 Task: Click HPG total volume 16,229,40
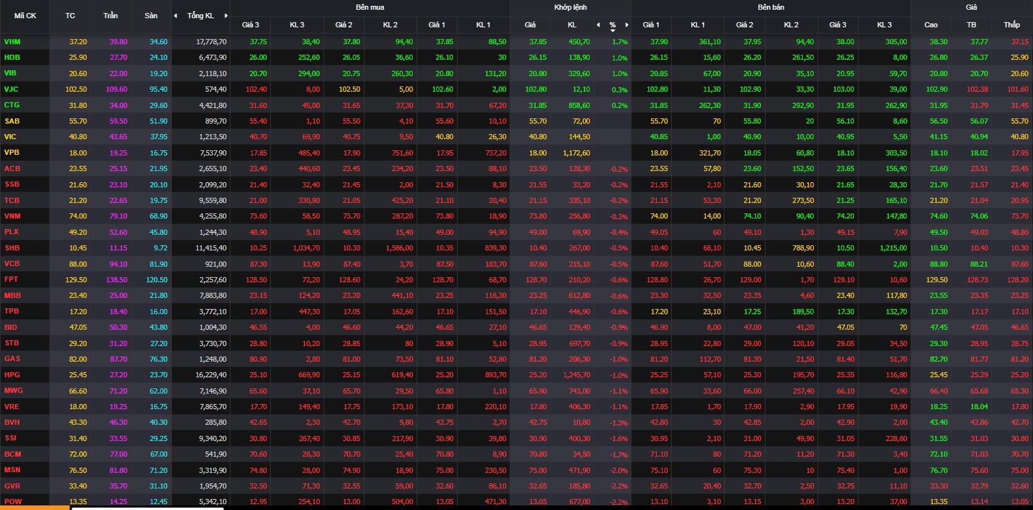point(212,375)
